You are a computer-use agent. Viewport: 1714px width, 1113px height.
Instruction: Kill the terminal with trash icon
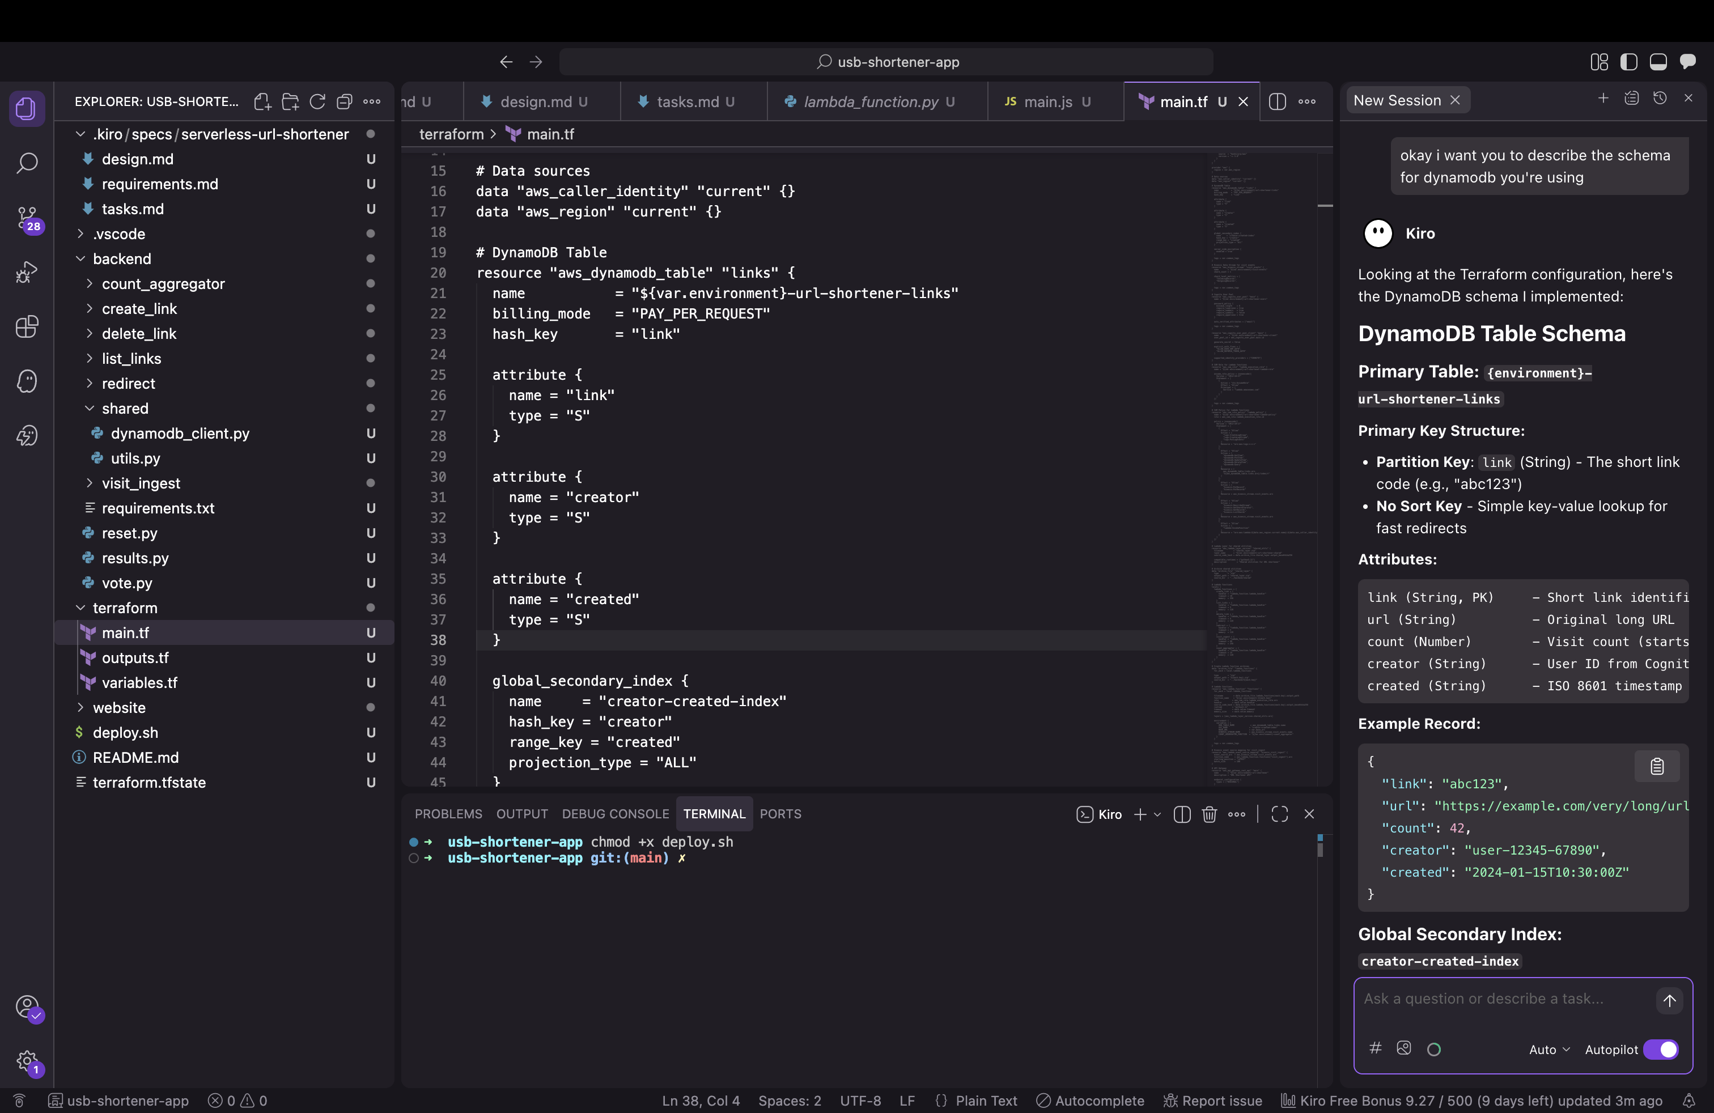[1209, 814]
